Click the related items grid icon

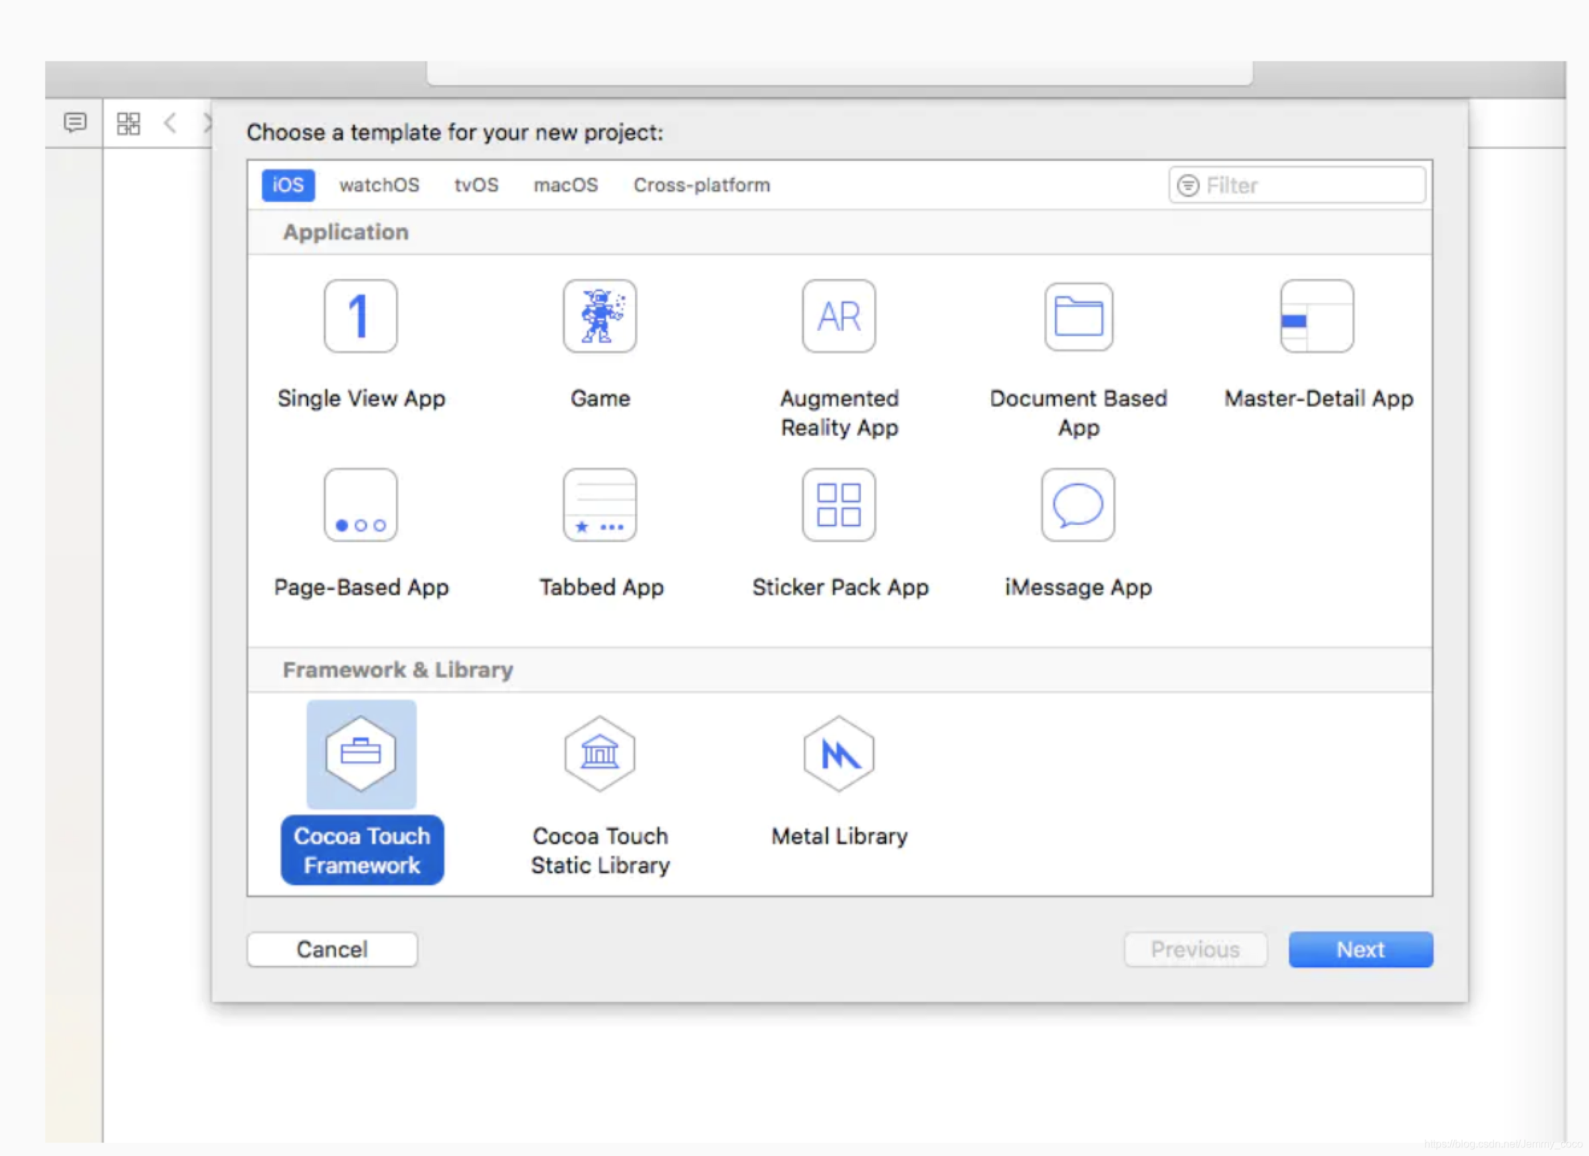point(128,124)
